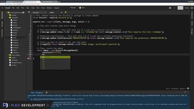194x109 pixels.
Task: Open the Workspace side panel
Action: pyautogui.click(x=2, y=15)
